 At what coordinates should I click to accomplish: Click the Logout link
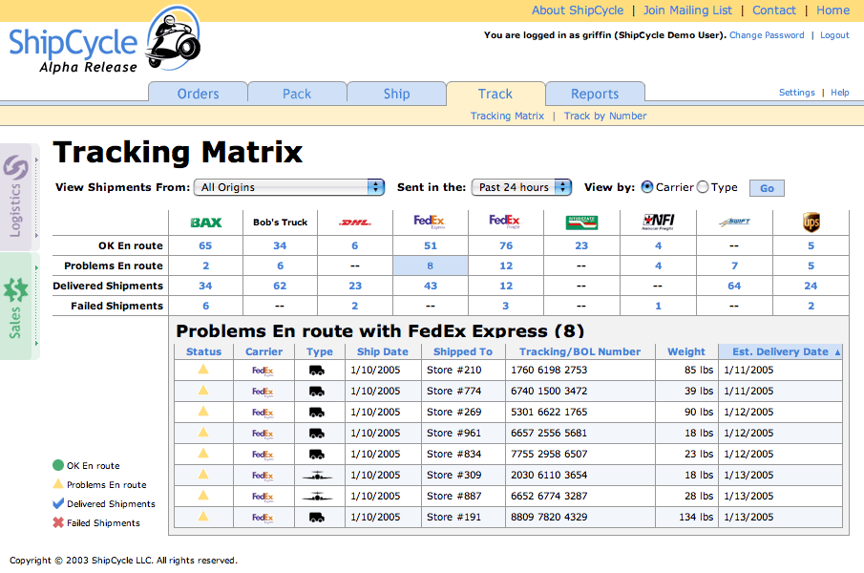click(x=834, y=35)
